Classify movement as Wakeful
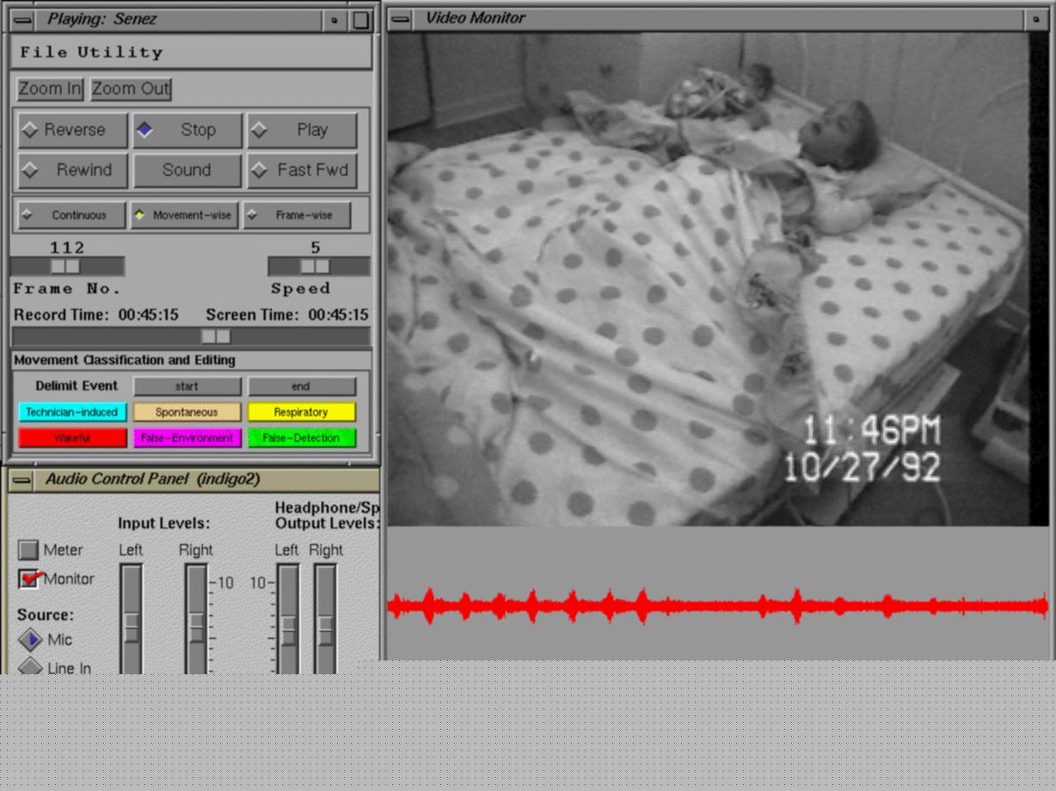This screenshot has width=1056, height=791. (71, 438)
